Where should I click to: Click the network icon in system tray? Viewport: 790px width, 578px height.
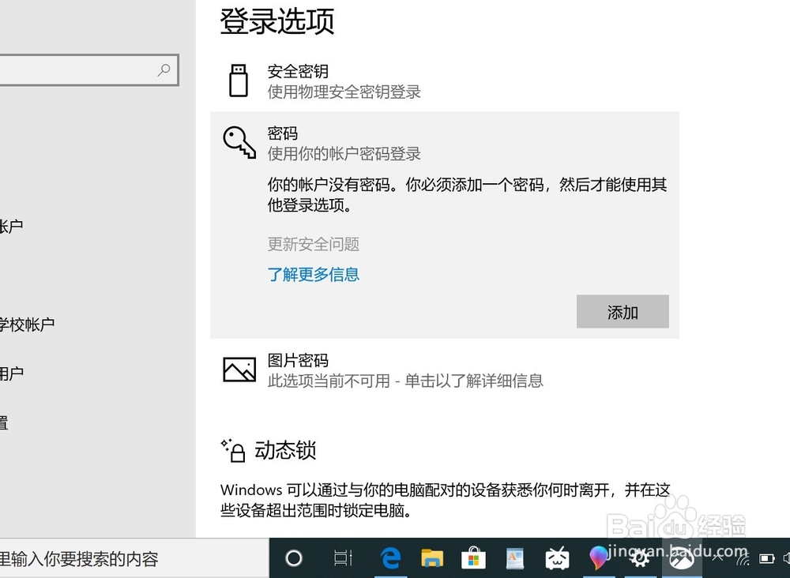click(x=743, y=559)
